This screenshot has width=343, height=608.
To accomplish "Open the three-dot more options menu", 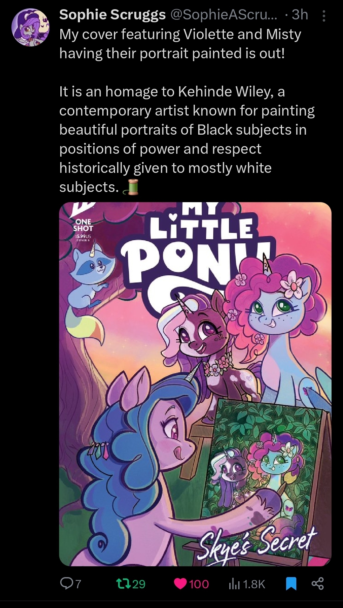I will coord(324,16).
